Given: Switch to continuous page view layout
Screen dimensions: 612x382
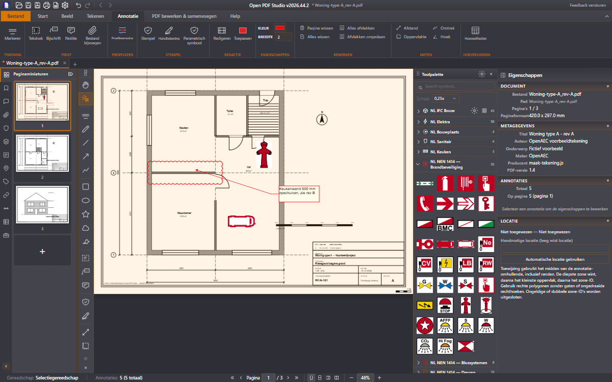Looking at the screenshot, I should (x=319, y=378).
